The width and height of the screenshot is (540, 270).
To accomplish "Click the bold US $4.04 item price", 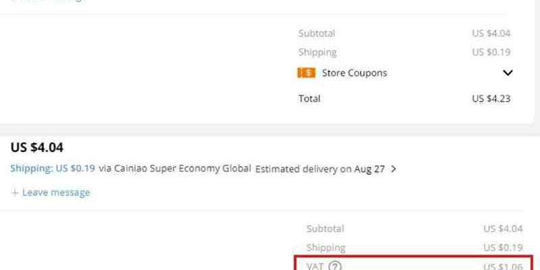I will [x=37, y=147].
